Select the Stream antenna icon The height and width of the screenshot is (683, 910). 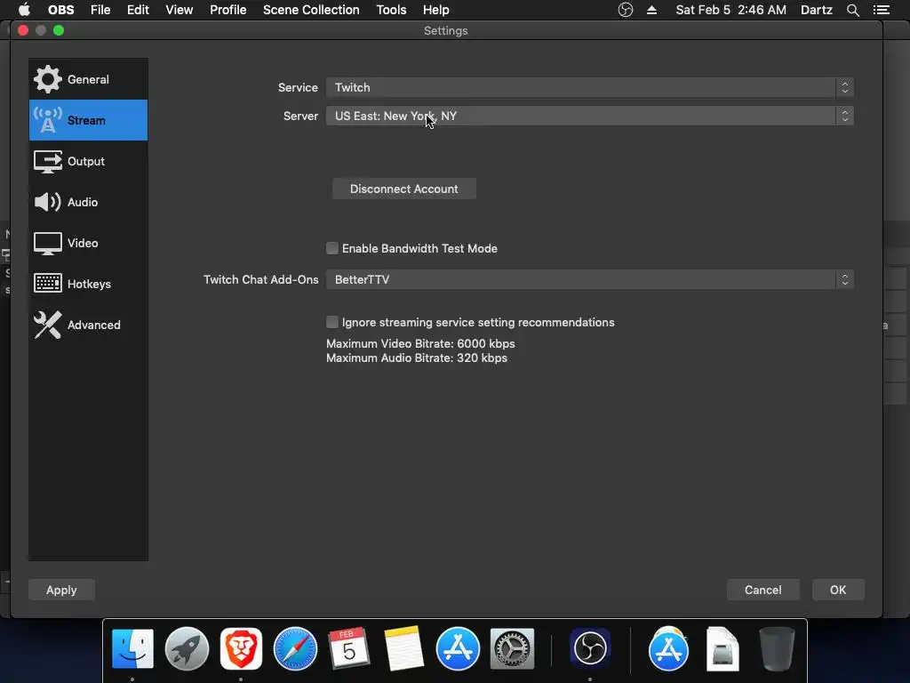(48, 120)
